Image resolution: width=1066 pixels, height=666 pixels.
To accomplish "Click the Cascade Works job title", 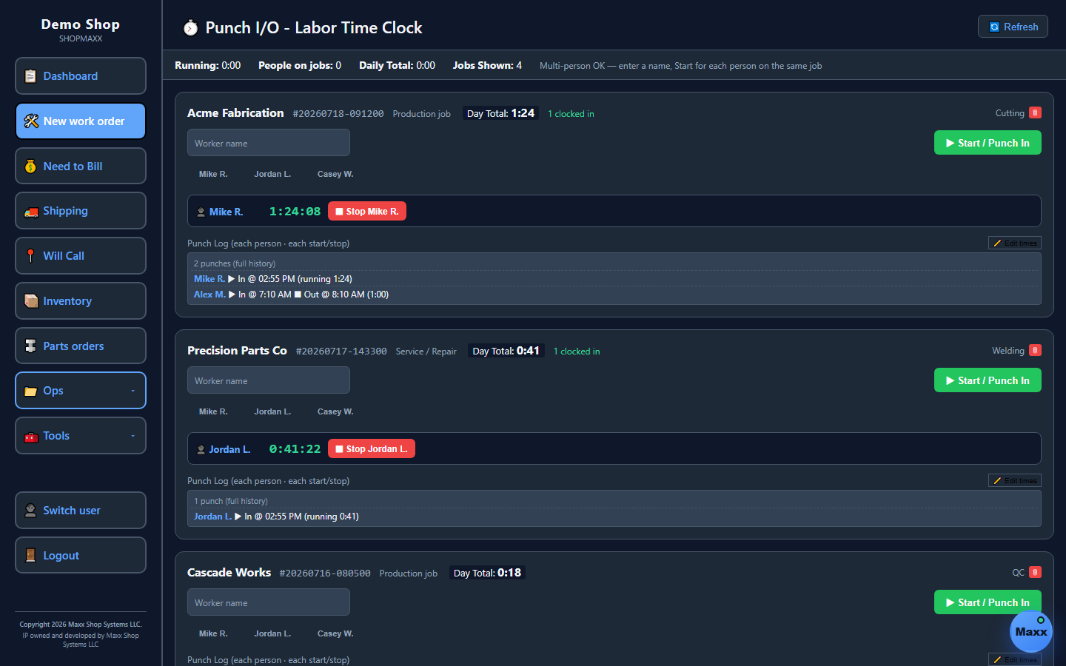I will [x=229, y=573].
